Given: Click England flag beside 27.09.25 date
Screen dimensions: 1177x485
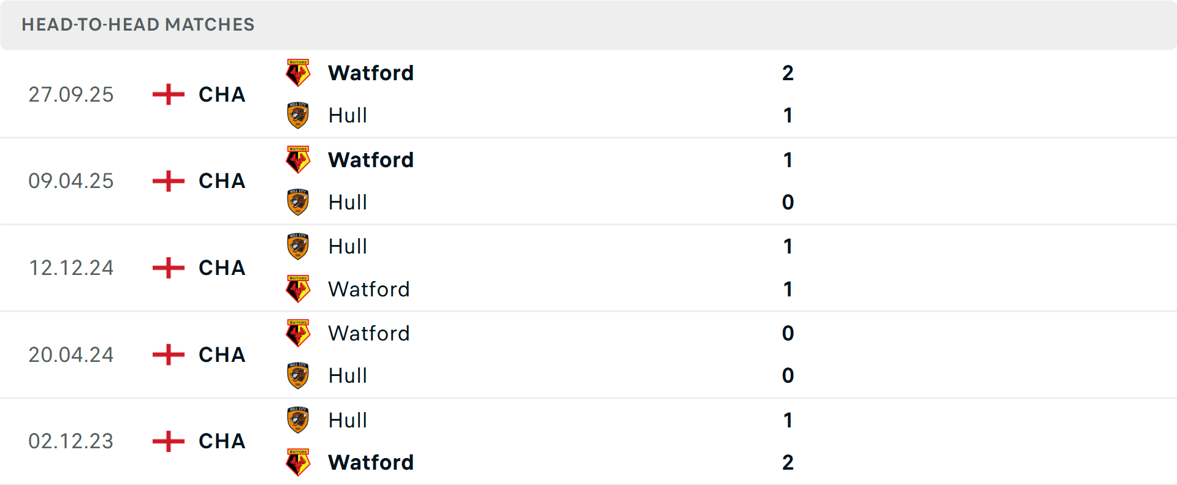Looking at the screenshot, I should pos(169,94).
